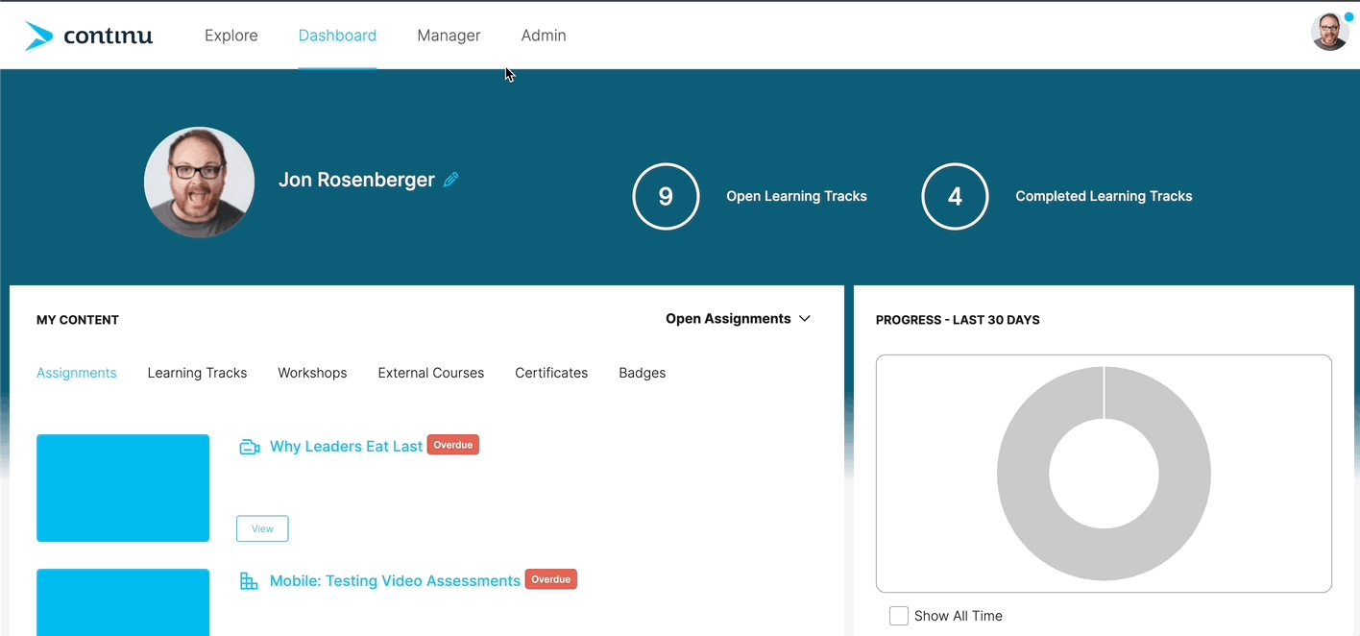Select the Completed Learning Tracks label
Viewport: 1360px width, 636px height.
[1104, 196]
